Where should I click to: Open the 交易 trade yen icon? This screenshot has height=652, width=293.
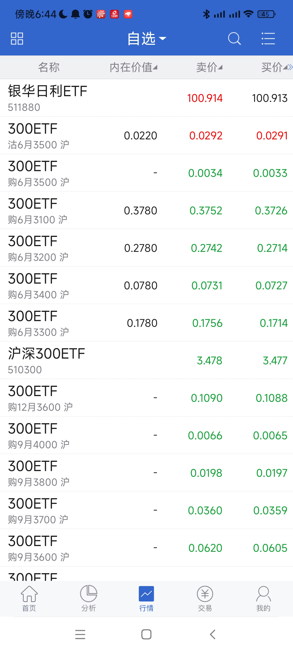coord(205,598)
